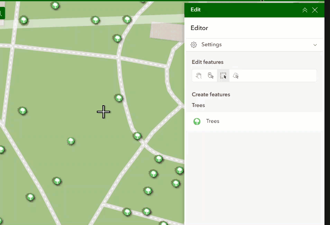Click the Create features heading
Viewport: 330px width, 225px height.
(211, 95)
